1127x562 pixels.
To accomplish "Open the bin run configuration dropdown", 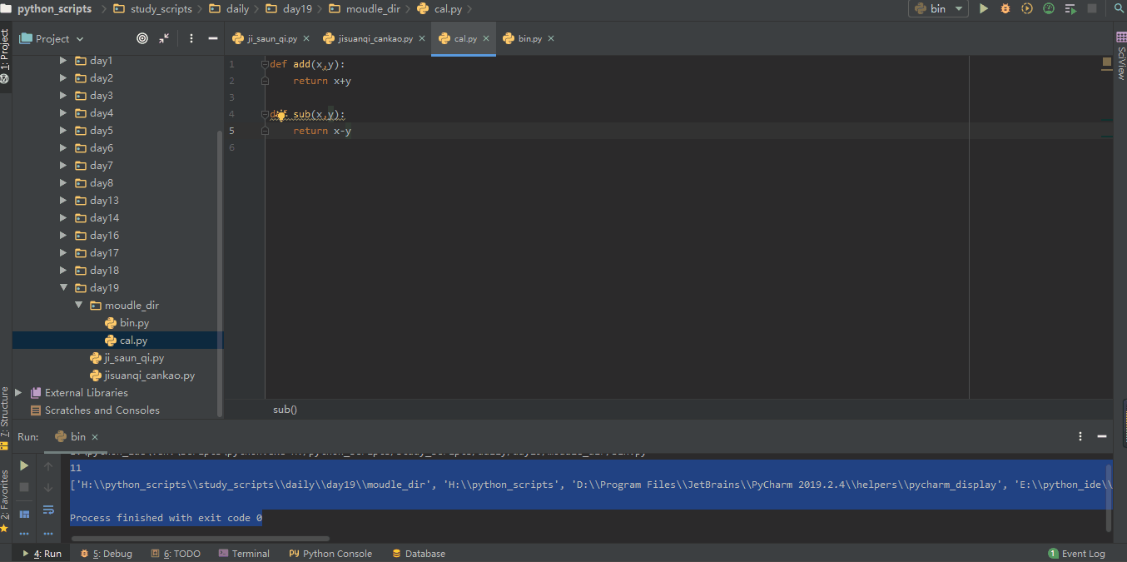I will click(x=938, y=9).
